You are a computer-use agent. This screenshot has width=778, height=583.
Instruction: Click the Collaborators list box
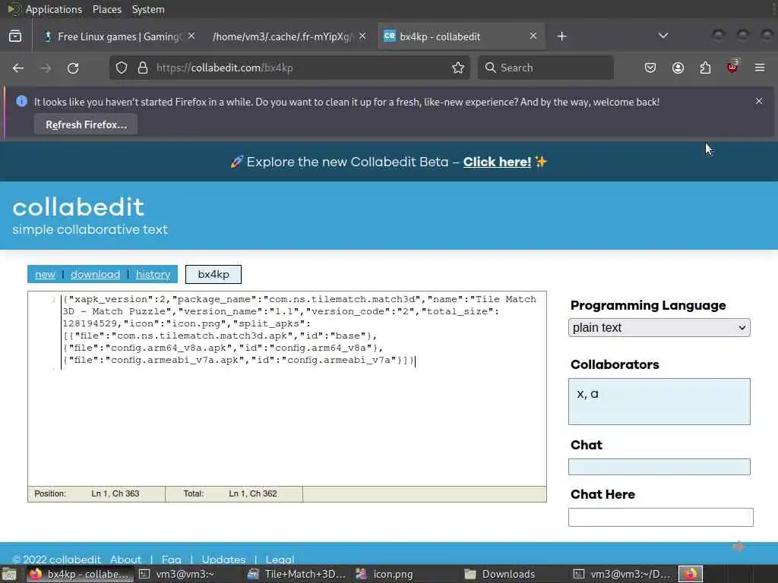tap(659, 402)
